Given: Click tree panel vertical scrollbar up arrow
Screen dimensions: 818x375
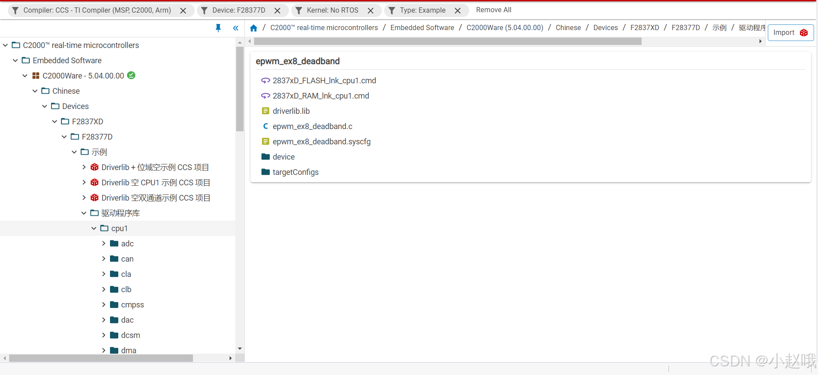Looking at the screenshot, I should pos(240,42).
